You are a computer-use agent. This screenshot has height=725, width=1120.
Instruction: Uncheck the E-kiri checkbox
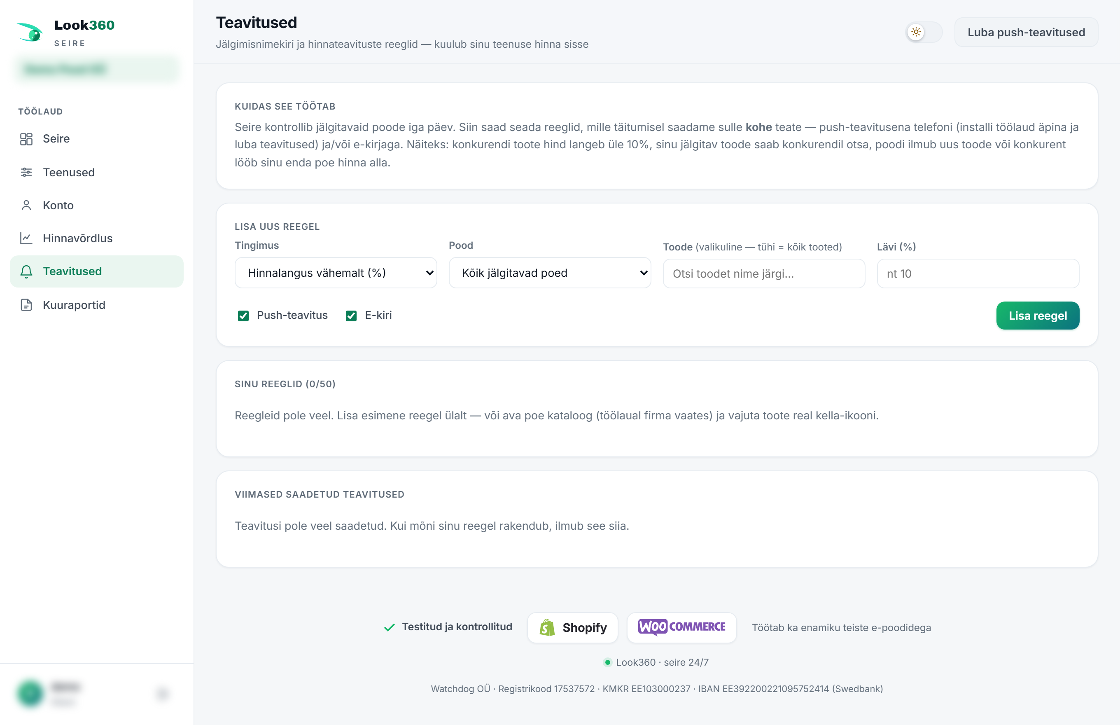[x=351, y=316]
